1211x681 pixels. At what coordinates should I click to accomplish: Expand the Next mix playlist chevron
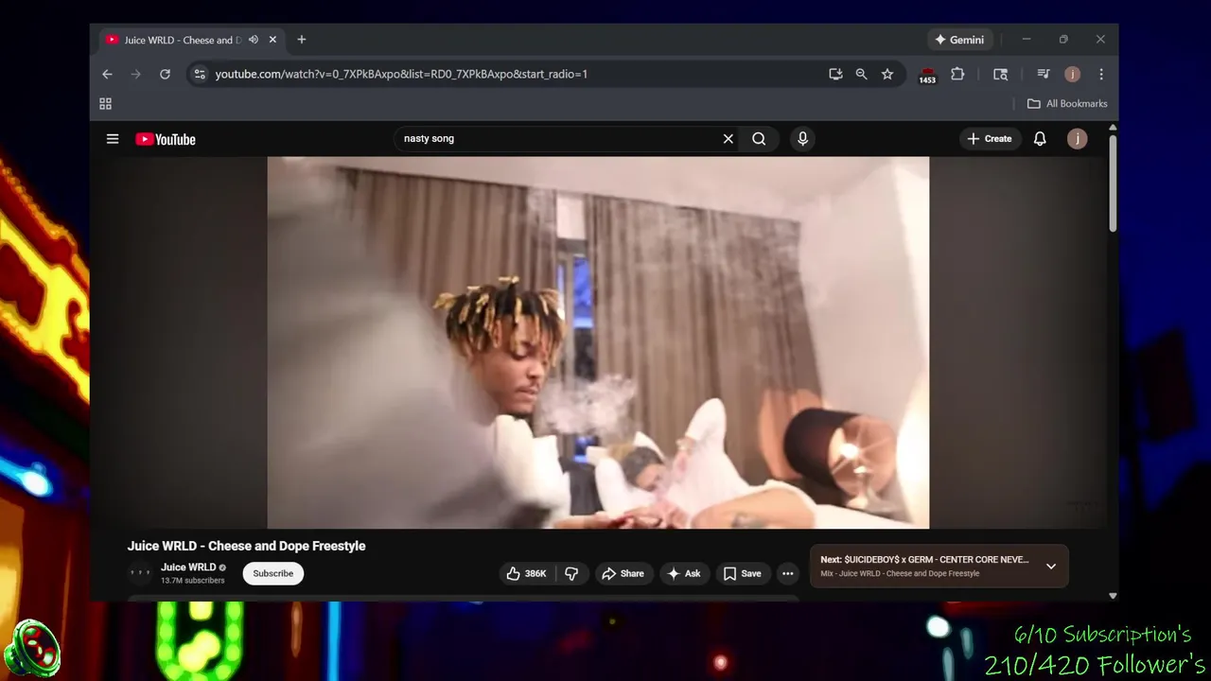click(1050, 567)
